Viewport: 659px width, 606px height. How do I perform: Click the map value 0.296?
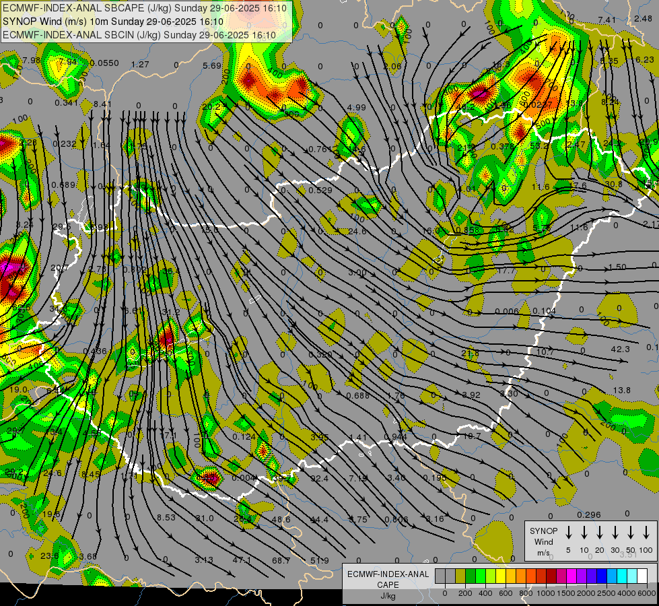pyautogui.click(x=589, y=515)
